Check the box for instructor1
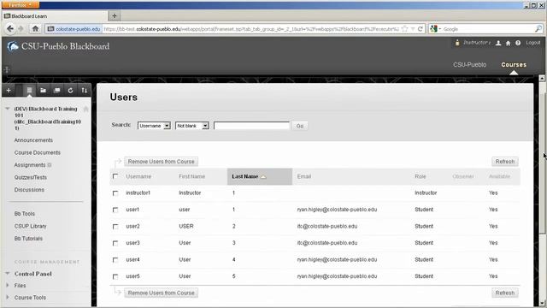The image size is (547, 308). (115, 193)
